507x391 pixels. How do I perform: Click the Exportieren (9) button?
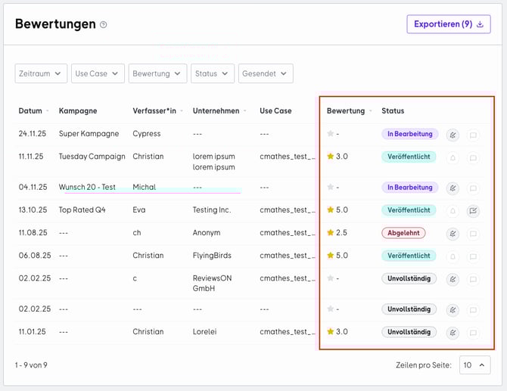[448, 24]
